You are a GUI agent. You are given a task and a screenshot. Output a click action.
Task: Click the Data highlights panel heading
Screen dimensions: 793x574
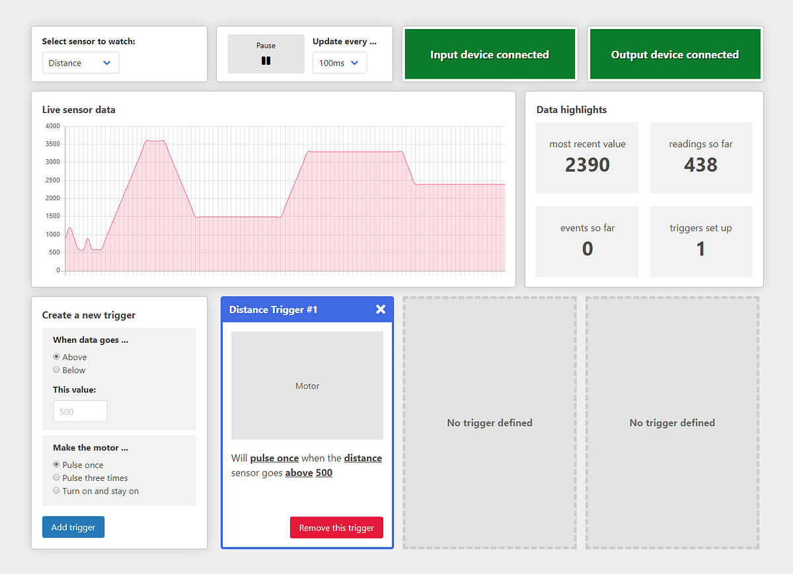pyautogui.click(x=572, y=110)
